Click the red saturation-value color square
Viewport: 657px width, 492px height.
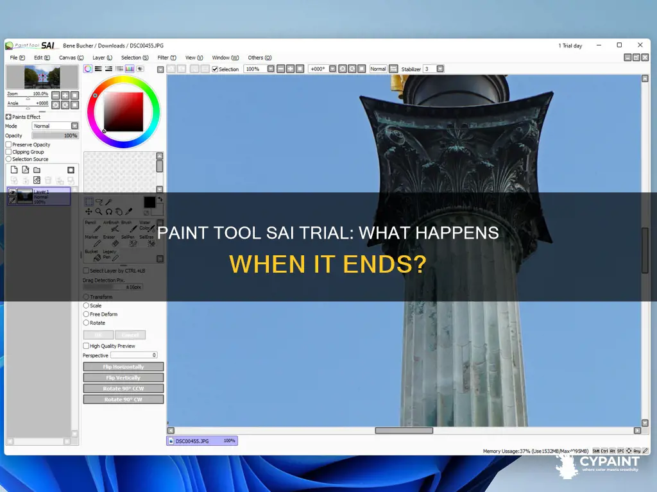123,112
